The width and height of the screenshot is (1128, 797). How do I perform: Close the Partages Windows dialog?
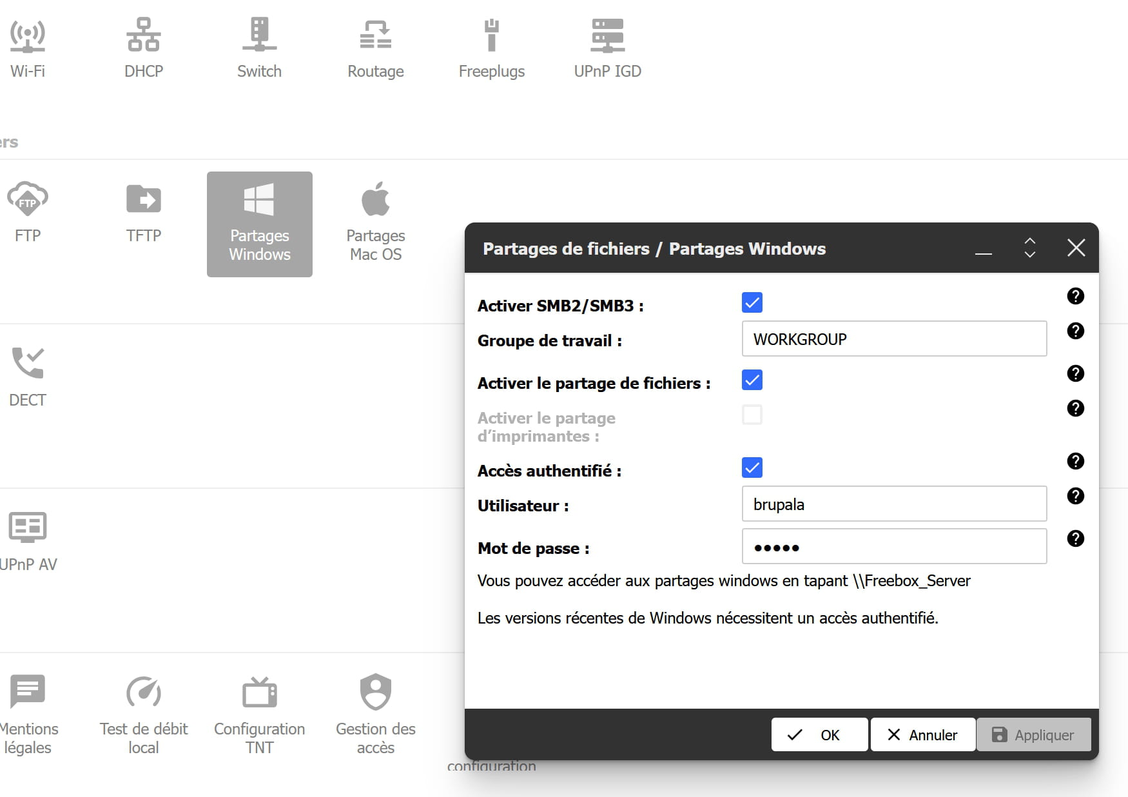1076,248
